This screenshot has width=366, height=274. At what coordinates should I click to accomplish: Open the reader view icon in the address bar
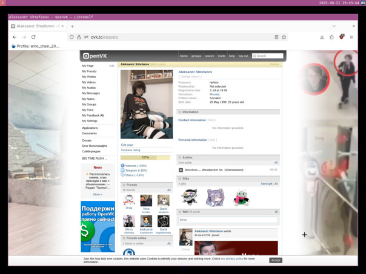tap(276, 37)
